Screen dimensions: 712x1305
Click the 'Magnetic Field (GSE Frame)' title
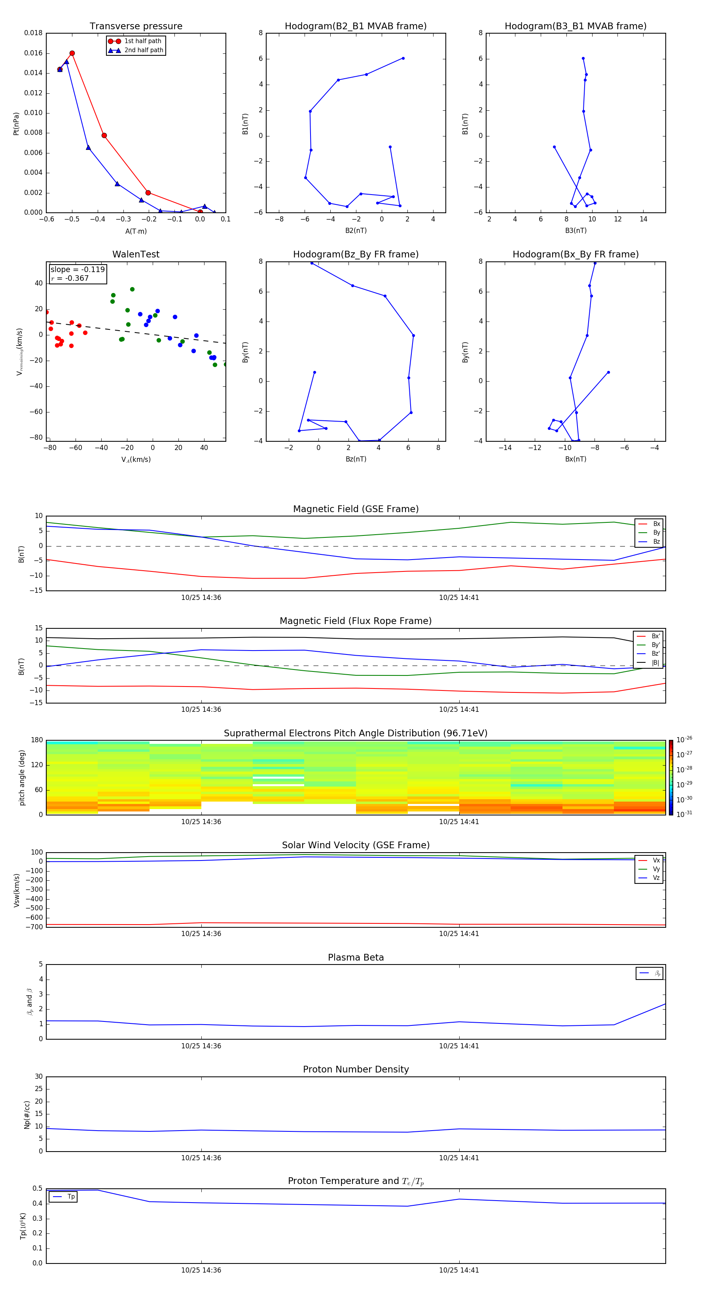coord(356,509)
